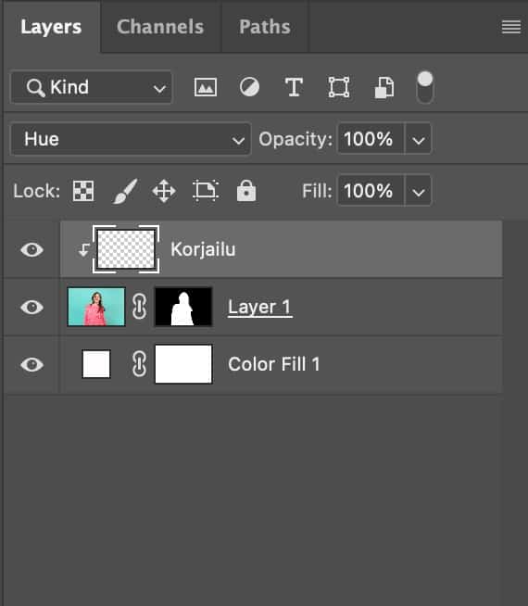Open the Hue blend mode dropdown

click(131, 139)
